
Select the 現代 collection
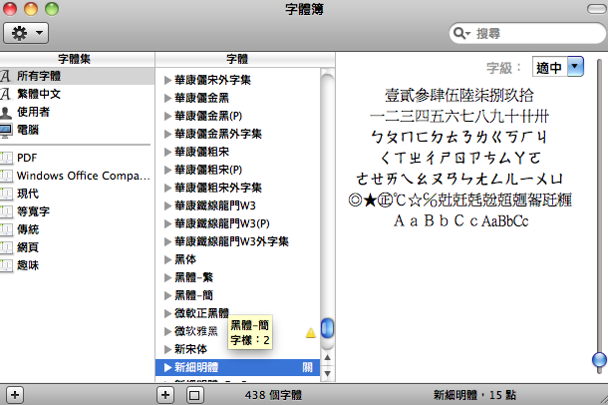tap(77, 194)
